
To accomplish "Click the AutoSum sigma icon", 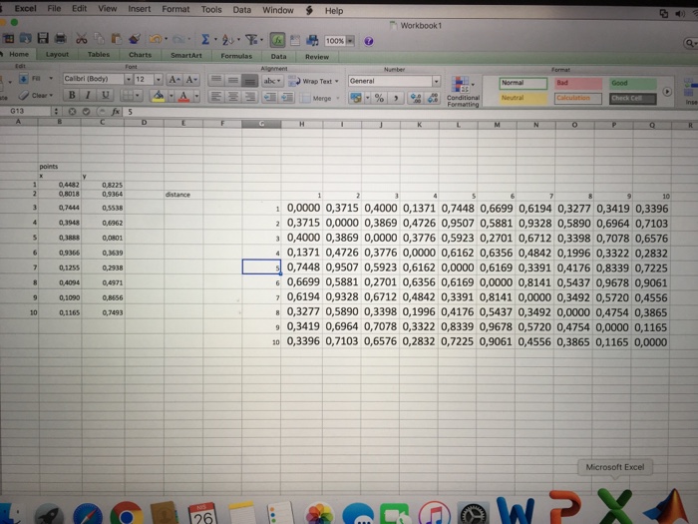I will click(205, 40).
